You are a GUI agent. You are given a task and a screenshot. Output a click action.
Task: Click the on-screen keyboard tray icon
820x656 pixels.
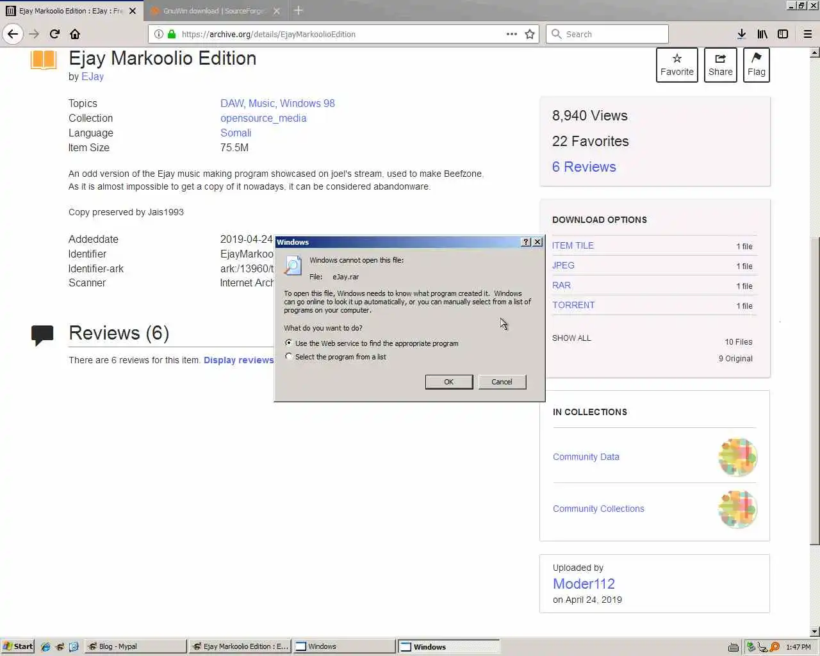(x=733, y=647)
